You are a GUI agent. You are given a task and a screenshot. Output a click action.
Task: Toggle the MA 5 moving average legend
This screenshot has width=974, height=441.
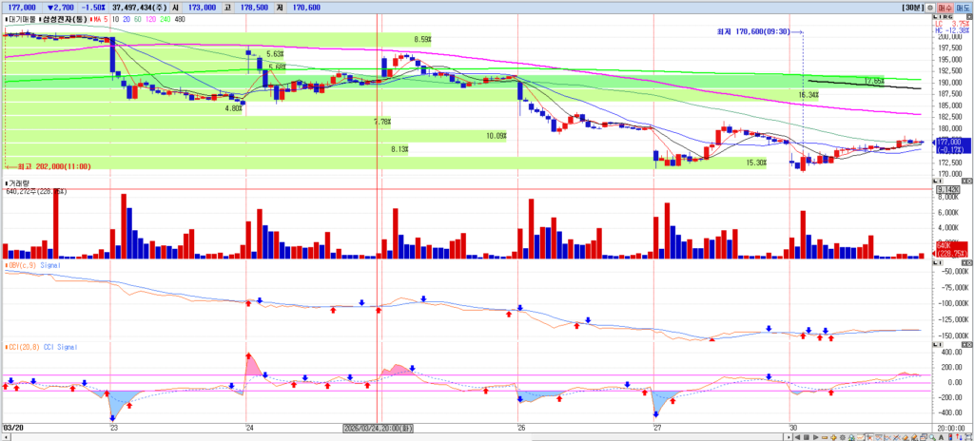pyautogui.click(x=100, y=17)
